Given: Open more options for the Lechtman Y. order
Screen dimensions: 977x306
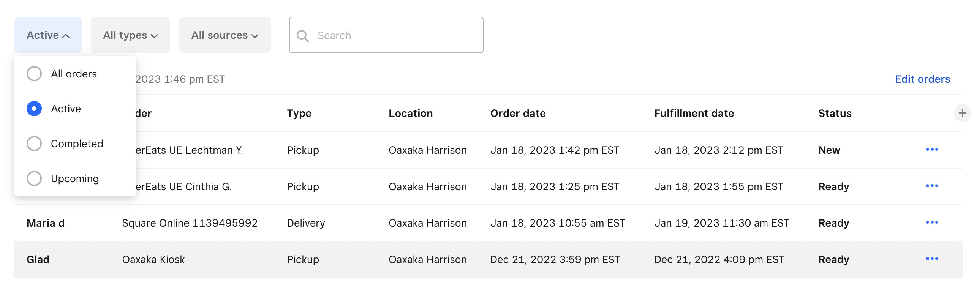Looking at the screenshot, I should 932,150.
